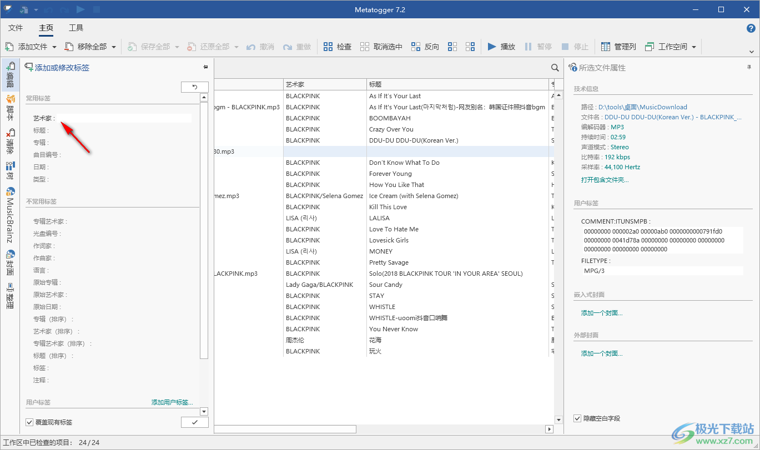Image resolution: width=760 pixels, height=450 pixels.
Task: Toggle the 覆盖现有标签 checkbox
Action: 29,422
